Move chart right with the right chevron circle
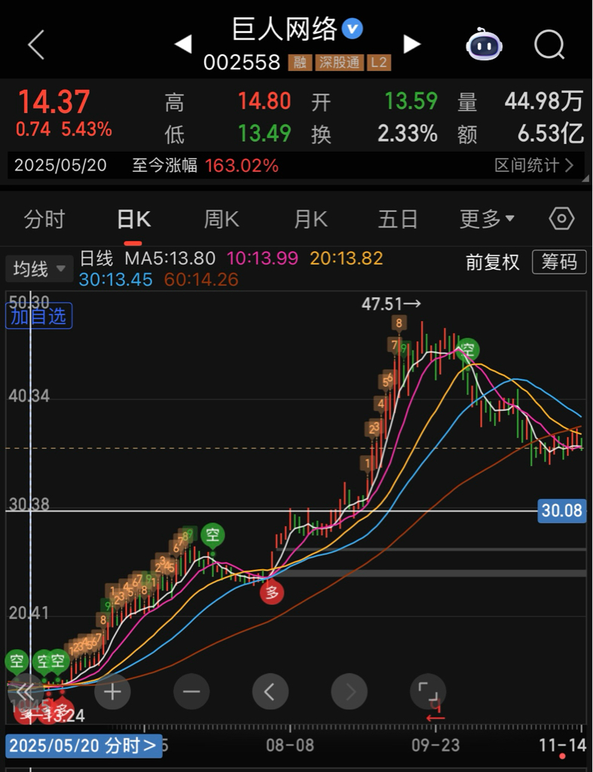Viewport: 593px width, 772px height. click(349, 691)
